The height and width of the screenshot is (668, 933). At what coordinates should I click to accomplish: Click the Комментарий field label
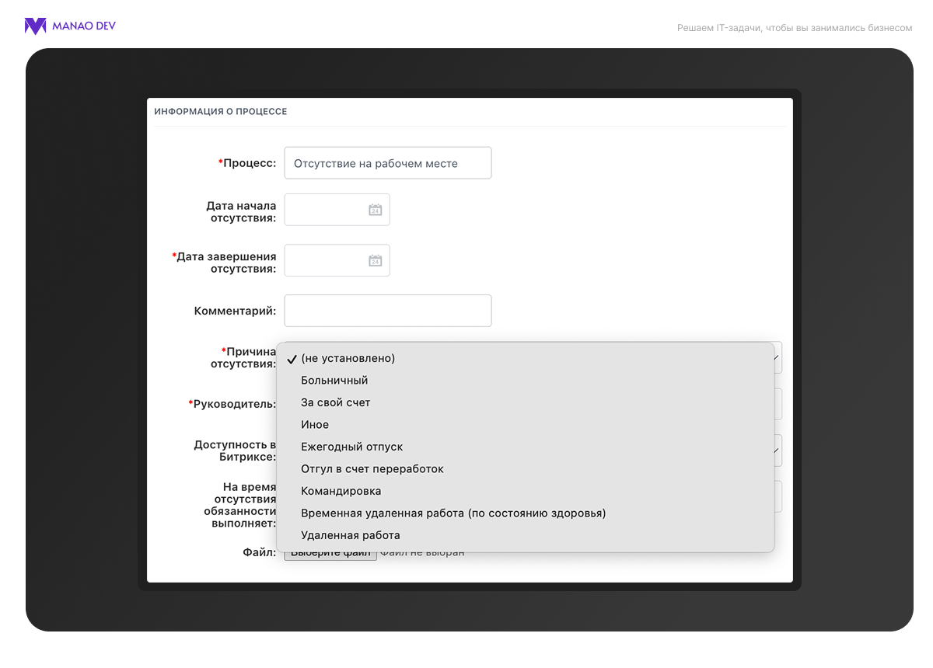point(235,311)
